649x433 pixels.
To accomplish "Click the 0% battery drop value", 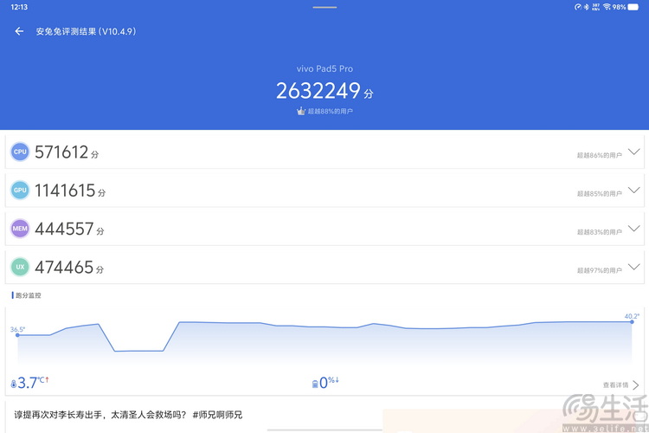I will coord(329,382).
